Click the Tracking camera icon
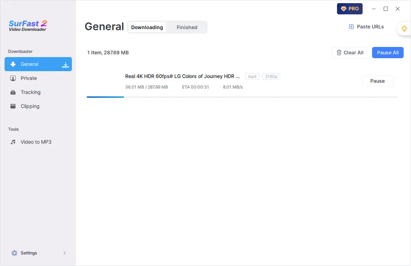The image size is (411, 266). (x=13, y=92)
